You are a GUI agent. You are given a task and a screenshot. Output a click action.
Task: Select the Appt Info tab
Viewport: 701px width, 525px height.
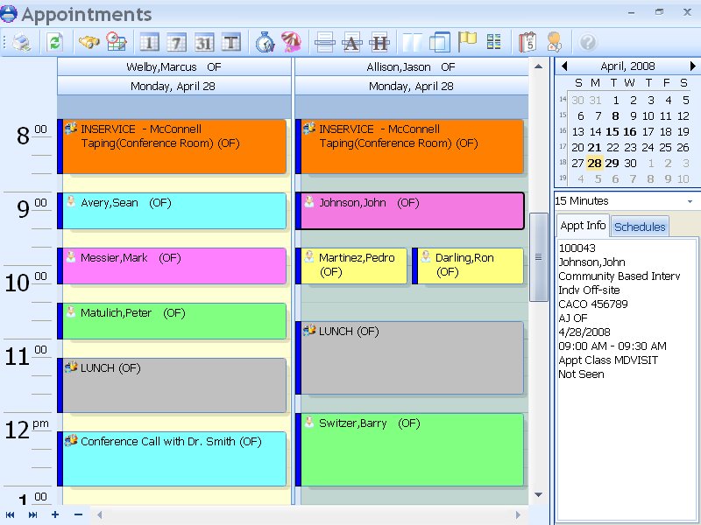click(x=583, y=226)
